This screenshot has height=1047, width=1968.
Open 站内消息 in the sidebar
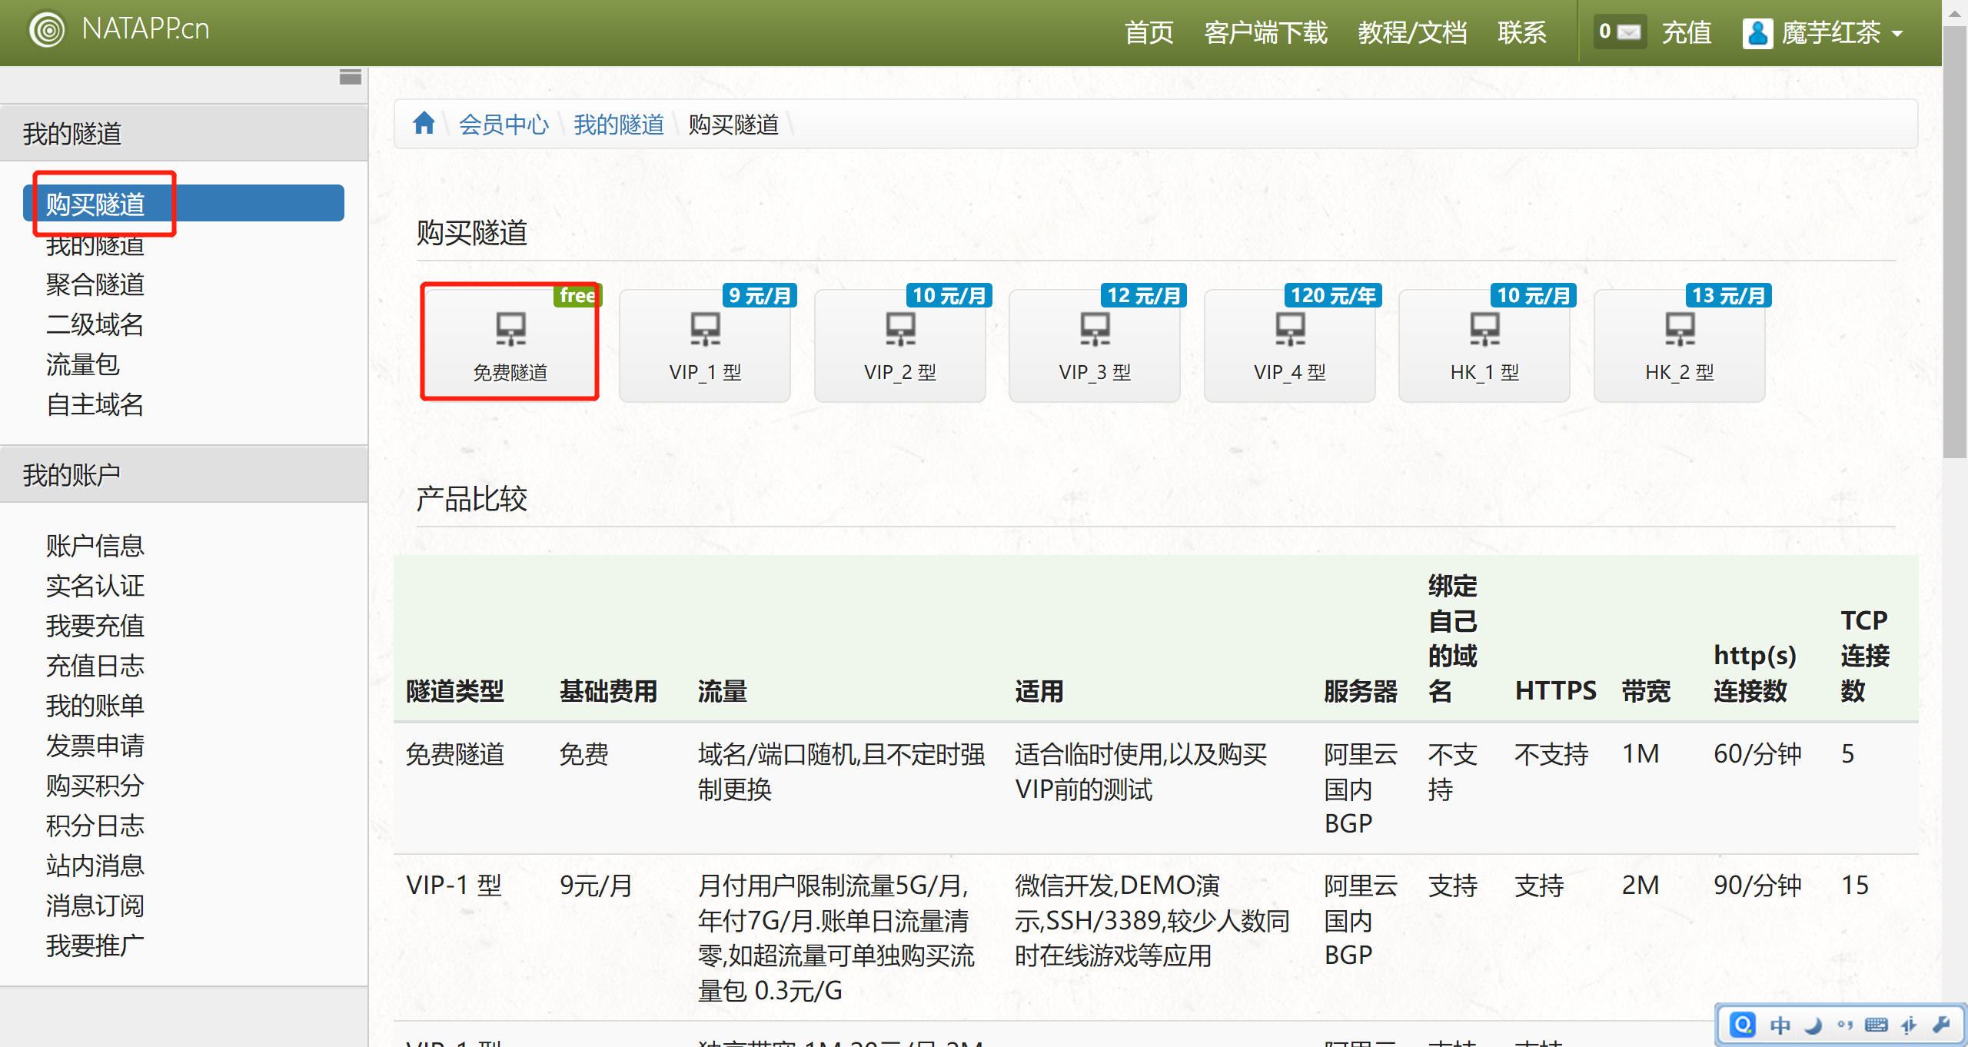pyautogui.click(x=95, y=866)
